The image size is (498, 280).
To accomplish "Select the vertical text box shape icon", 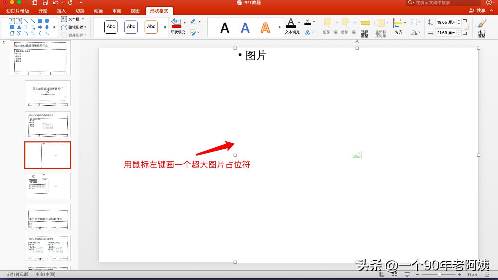I will [x=19, y=21].
